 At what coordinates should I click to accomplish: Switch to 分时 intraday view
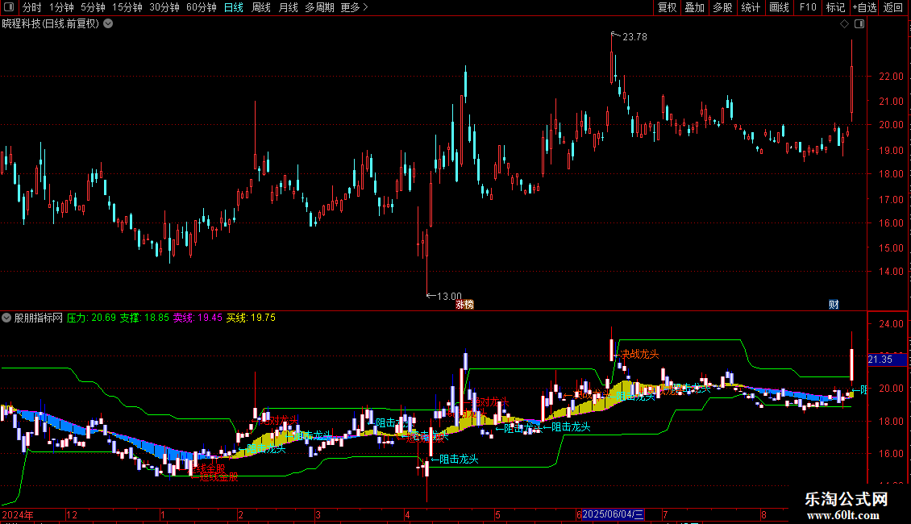click(x=32, y=7)
